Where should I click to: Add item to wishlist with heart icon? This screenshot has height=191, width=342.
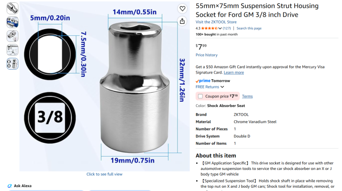[x=182, y=9]
